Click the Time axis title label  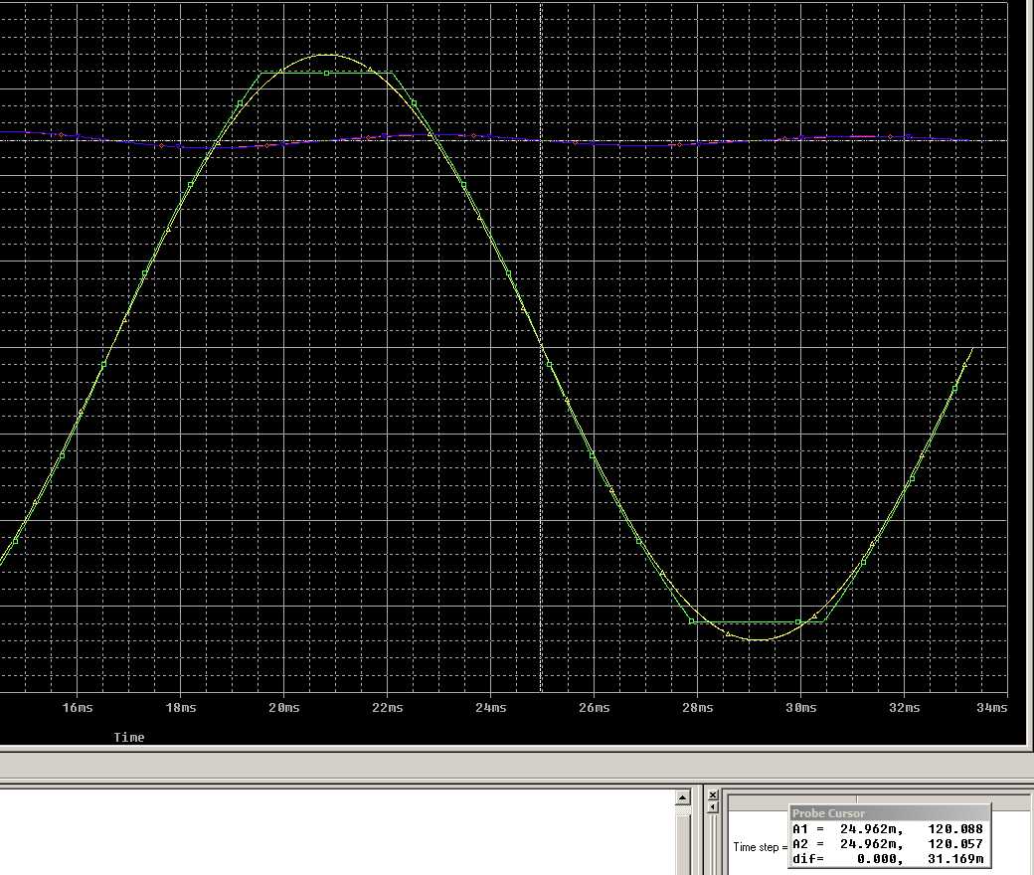point(128,737)
